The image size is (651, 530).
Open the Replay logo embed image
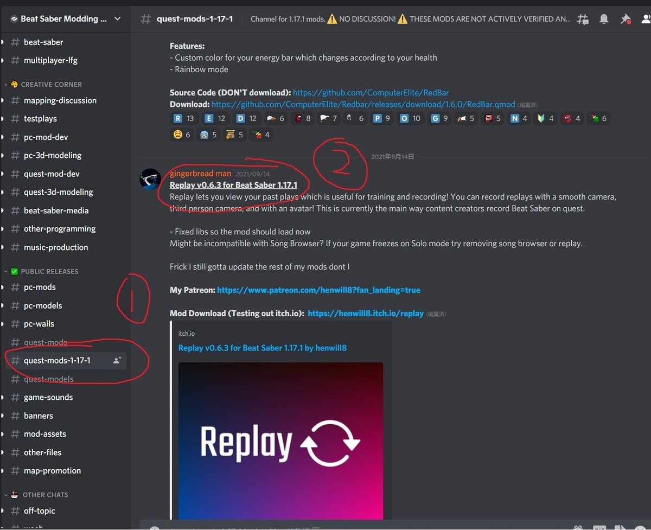280,440
